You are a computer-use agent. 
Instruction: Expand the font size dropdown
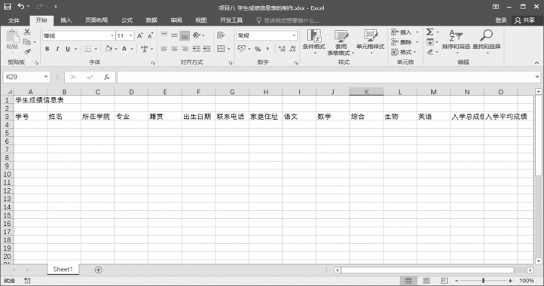pos(131,35)
